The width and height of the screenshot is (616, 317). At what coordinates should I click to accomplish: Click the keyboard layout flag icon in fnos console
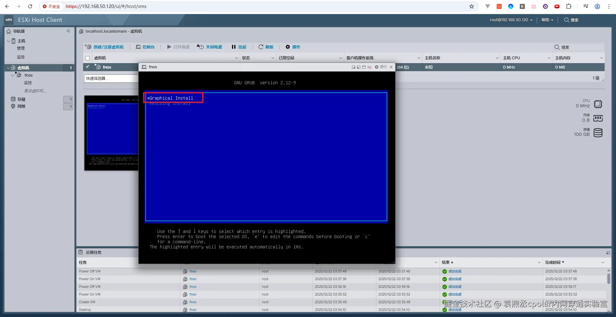tap(370, 67)
